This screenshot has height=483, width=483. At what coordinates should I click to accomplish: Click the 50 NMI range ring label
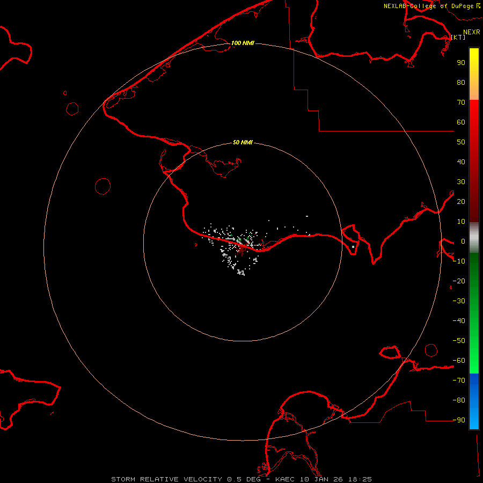click(x=243, y=142)
